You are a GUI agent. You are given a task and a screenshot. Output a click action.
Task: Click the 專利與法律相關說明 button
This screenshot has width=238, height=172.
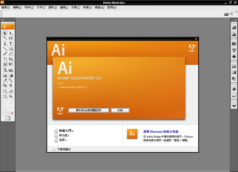88,110
